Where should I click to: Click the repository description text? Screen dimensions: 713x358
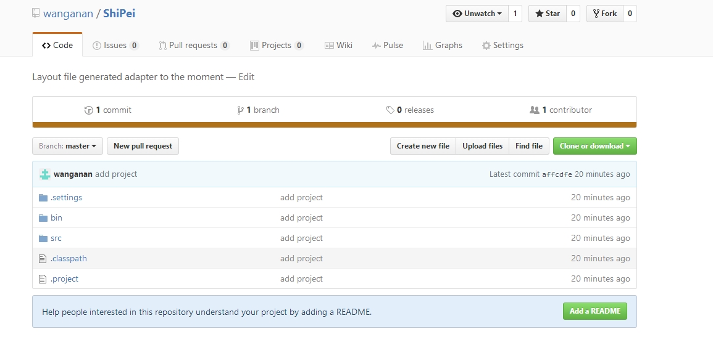(128, 76)
